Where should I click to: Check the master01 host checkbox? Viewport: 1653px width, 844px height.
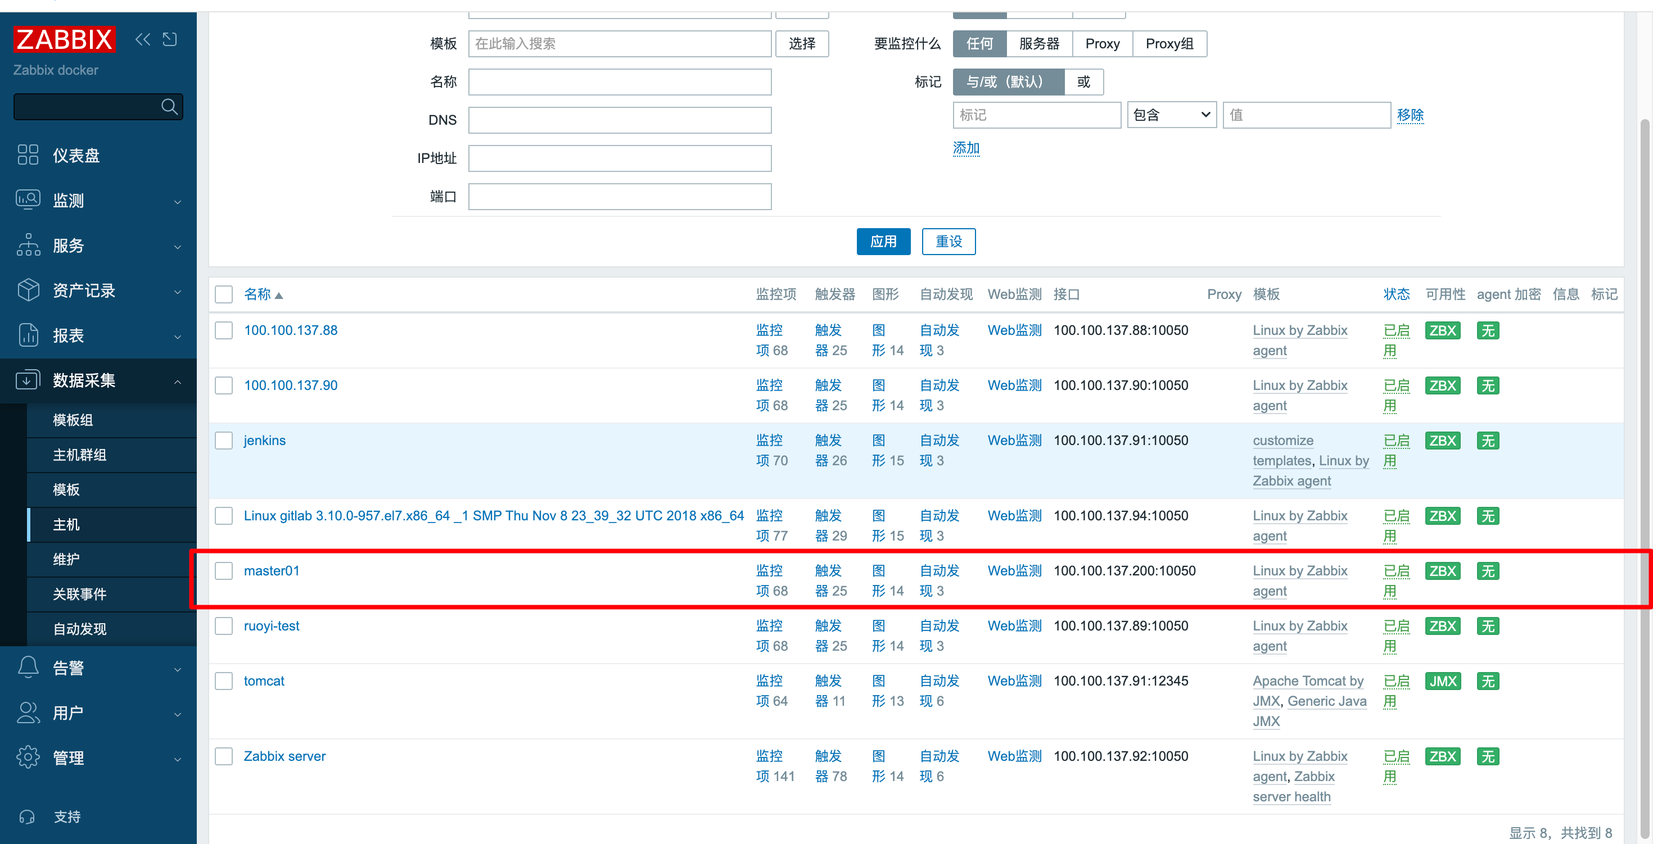click(223, 571)
